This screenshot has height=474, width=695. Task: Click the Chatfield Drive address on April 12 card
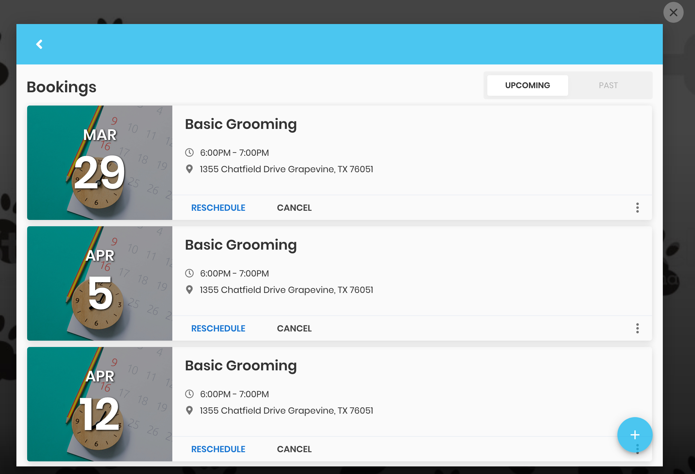(287, 410)
